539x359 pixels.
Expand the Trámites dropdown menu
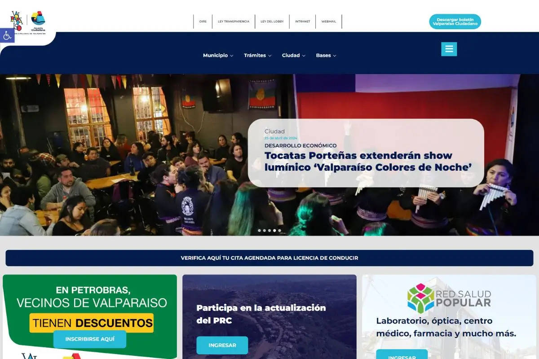point(257,56)
